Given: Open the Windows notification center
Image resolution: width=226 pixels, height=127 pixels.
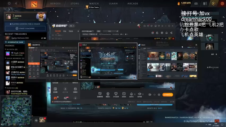Looking at the screenshot, I should 222,124.
